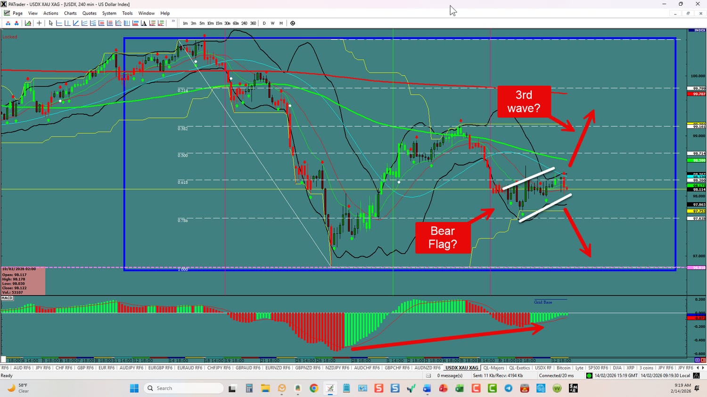Switch to the Bitcoin tab
707x397 pixels.
tap(563, 368)
